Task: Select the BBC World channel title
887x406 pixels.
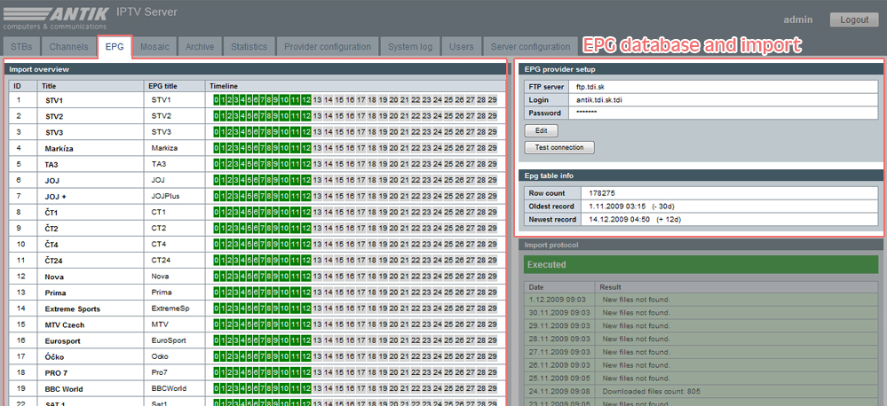Action: (x=64, y=389)
